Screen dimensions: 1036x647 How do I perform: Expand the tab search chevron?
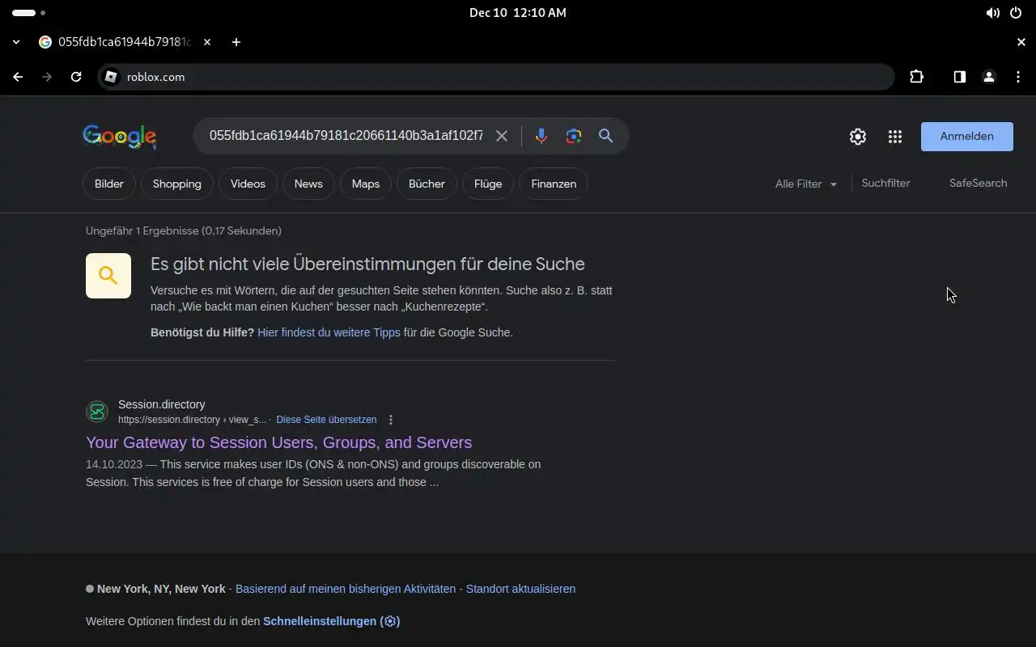[16, 42]
